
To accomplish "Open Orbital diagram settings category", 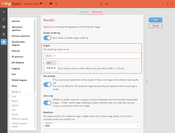I will 19,80.
